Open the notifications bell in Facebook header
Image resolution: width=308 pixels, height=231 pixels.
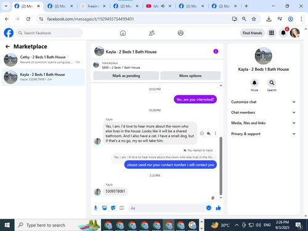283,33
